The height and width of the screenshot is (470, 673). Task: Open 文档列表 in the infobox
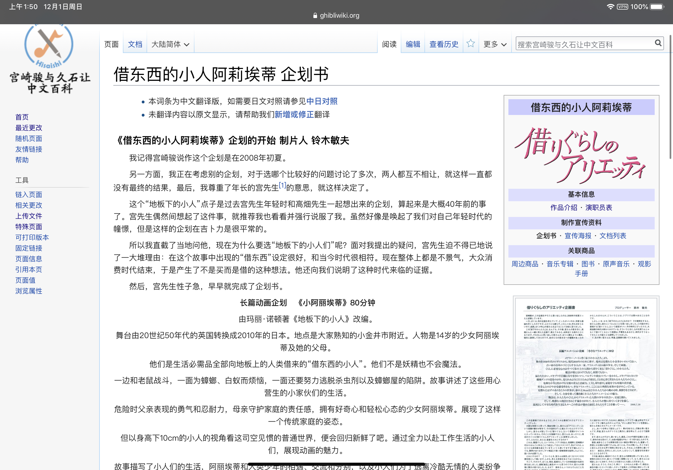(613, 236)
